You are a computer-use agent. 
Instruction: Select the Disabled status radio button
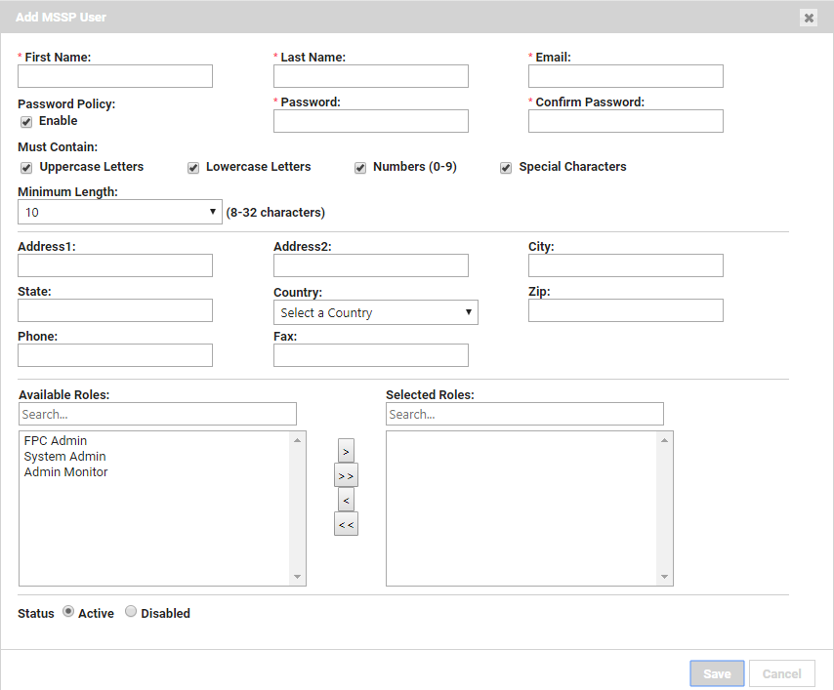coord(131,612)
